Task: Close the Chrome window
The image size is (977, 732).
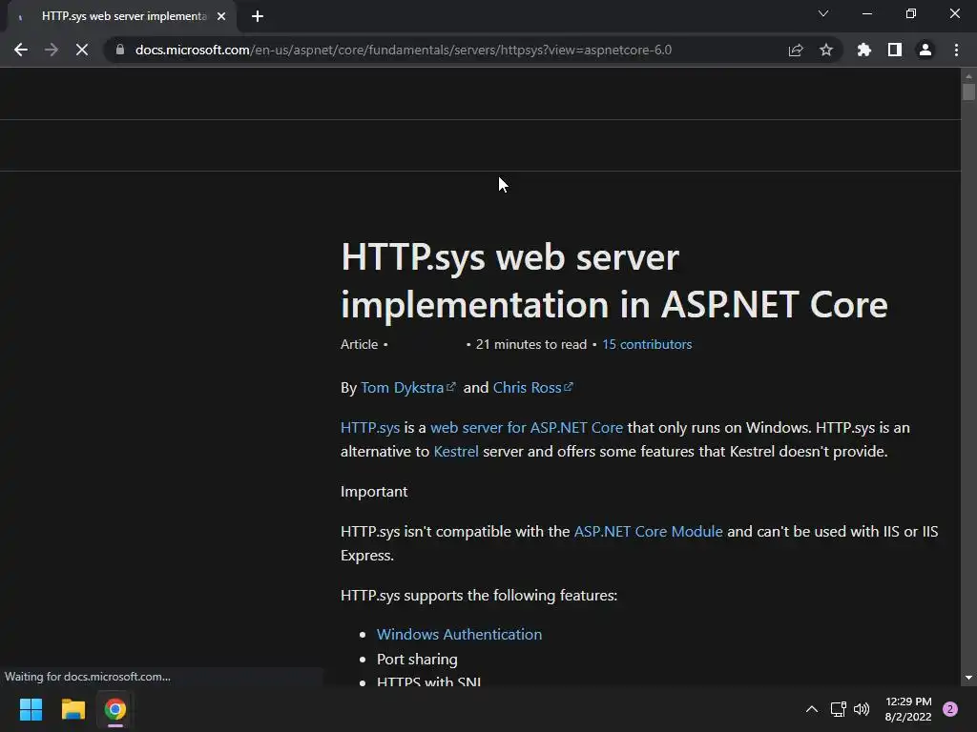Action: click(954, 13)
